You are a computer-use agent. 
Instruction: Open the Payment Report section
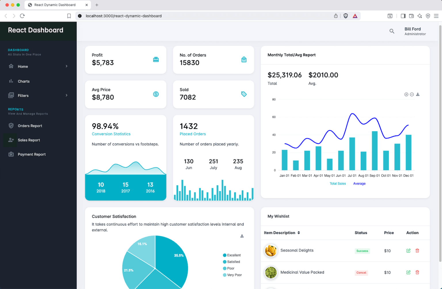click(32, 154)
